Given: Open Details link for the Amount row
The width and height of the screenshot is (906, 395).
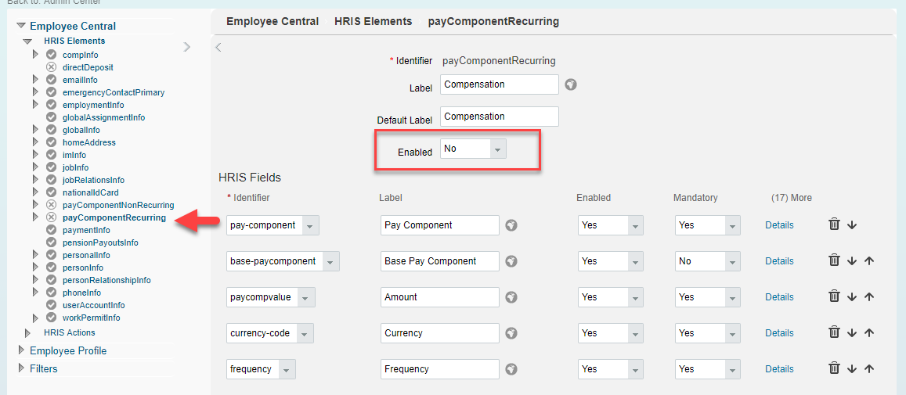Looking at the screenshot, I should 779,296.
